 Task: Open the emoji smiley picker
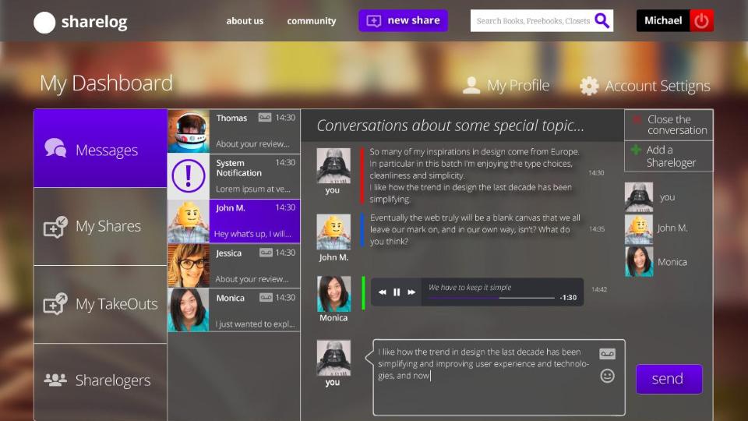pyautogui.click(x=607, y=376)
